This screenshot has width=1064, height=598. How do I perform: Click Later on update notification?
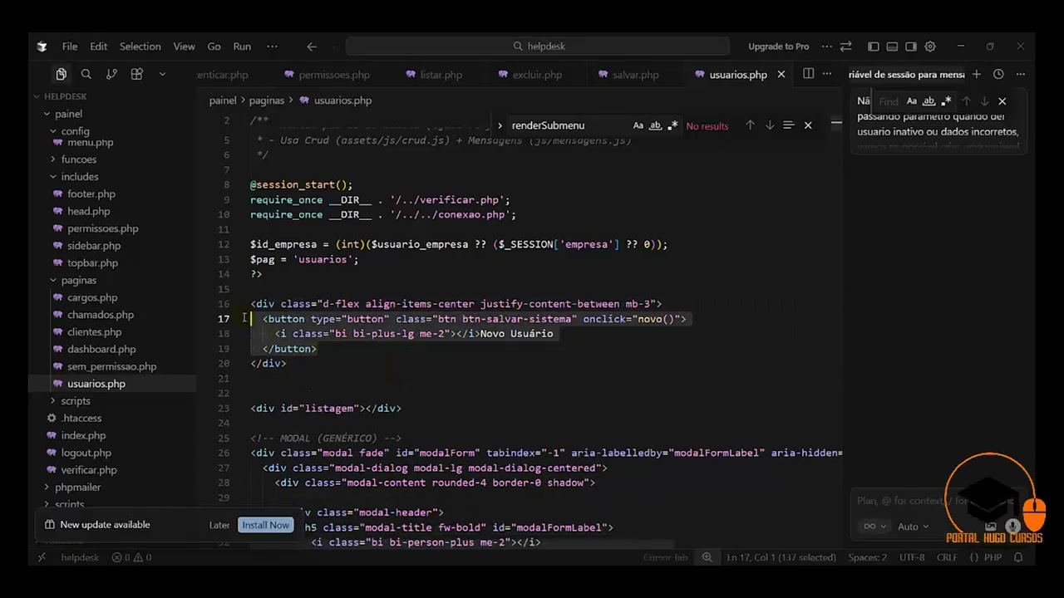click(x=219, y=525)
